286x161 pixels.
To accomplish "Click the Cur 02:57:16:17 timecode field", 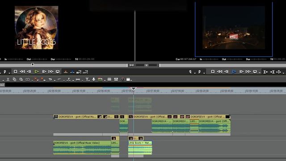I will coord(186,59).
